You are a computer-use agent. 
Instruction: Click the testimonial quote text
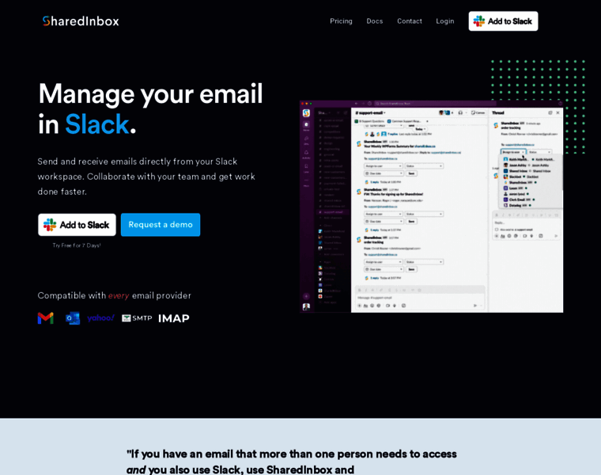pyautogui.click(x=291, y=462)
